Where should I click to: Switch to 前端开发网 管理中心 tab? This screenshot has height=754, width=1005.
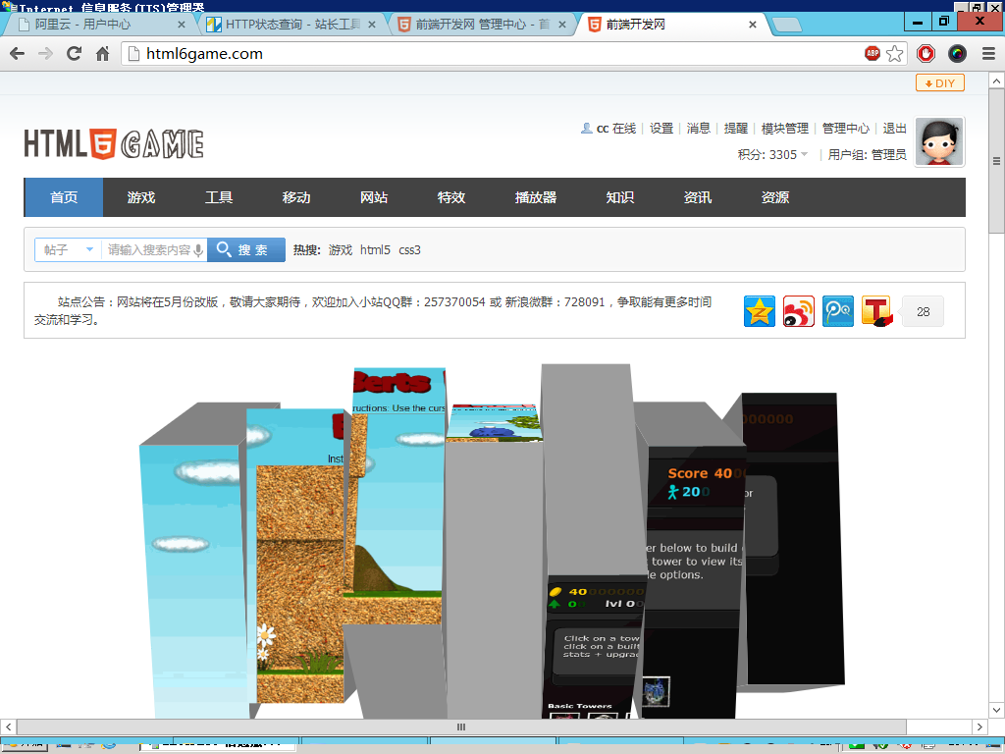[482, 25]
